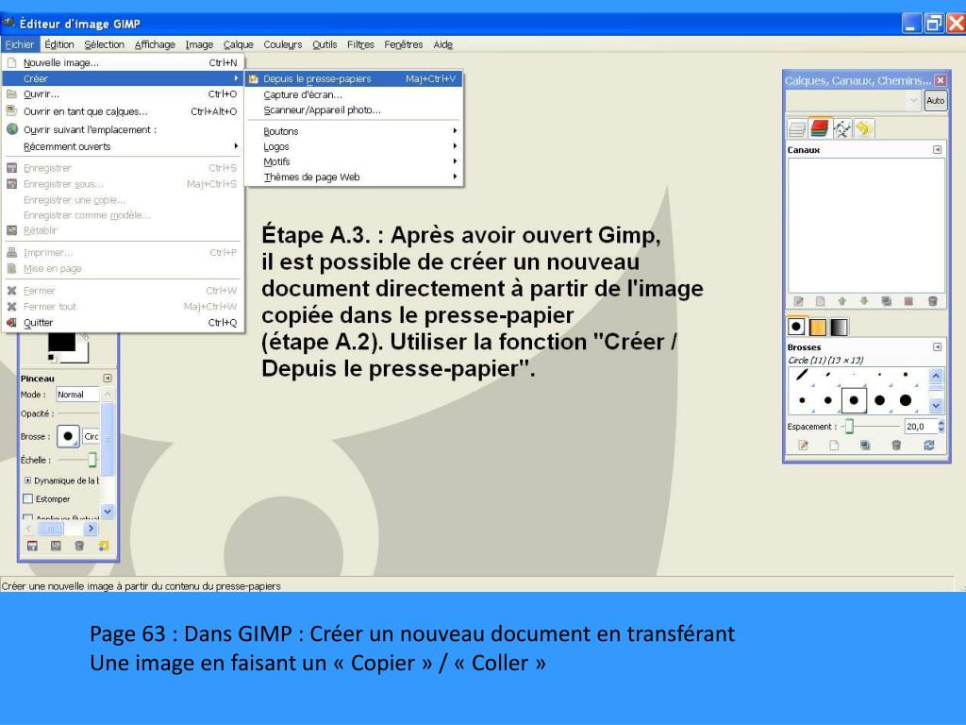Viewport: 966px width, 725px height.
Task: Click the edit channel attributes icon
Action: coord(798,301)
